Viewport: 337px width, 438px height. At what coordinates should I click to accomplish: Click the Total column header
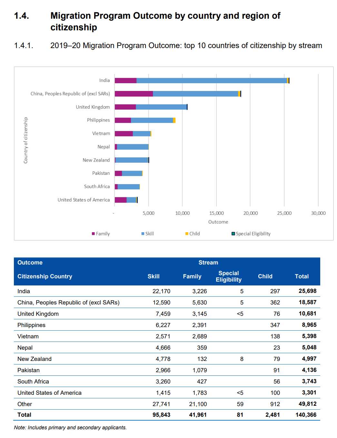point(302,276)
